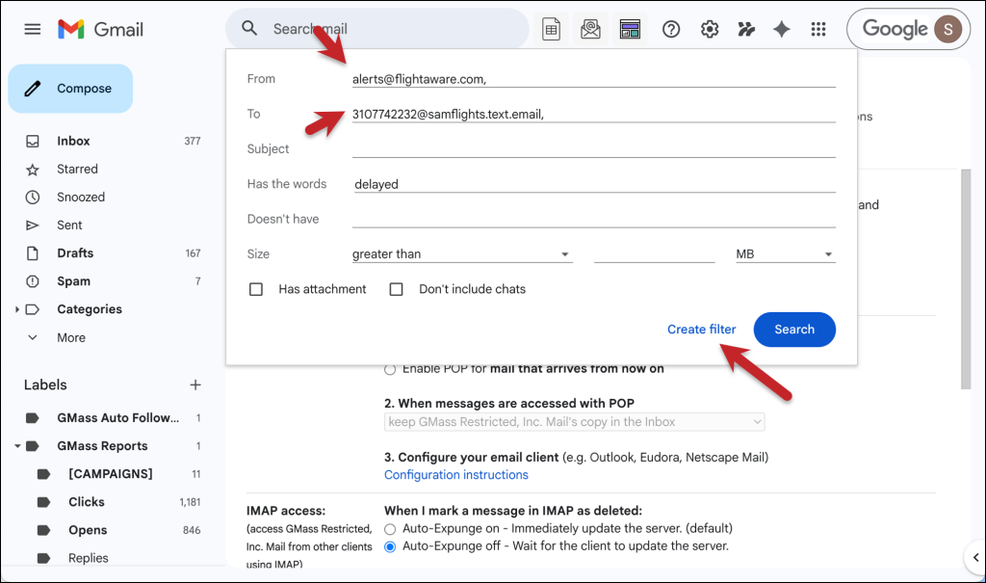Collapse the GMass Reports label group
986x583 pixels.
15,445
